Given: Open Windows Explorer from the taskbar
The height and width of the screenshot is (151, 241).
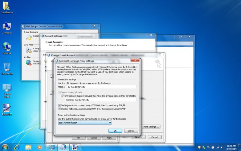Looking at the screenshot, I should point(28,147).
